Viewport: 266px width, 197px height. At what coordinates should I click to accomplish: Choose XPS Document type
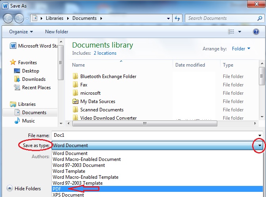coord(157,195)
